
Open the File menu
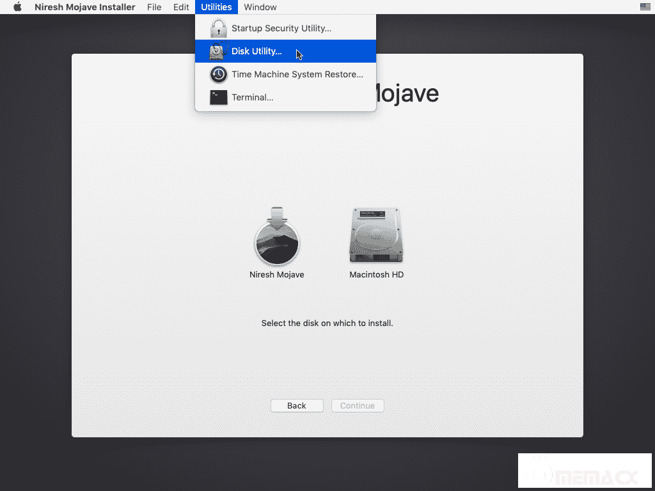154,7
